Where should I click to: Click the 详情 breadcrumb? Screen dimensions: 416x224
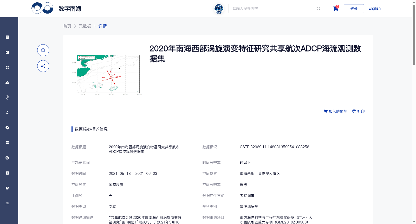coord(103,26)
